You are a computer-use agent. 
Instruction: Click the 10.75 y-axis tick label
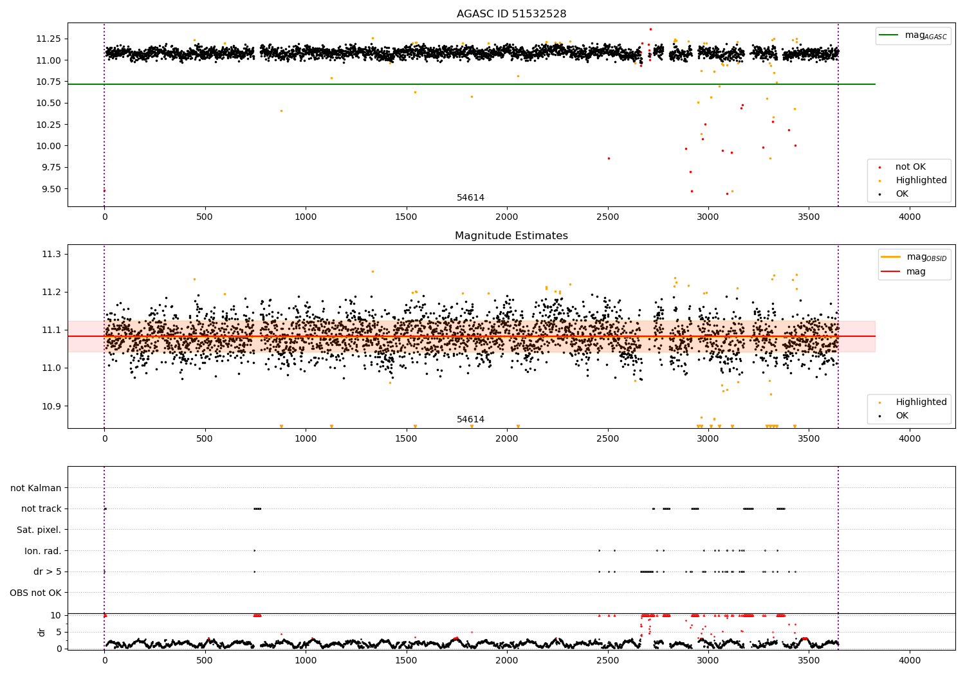(x=49, y=82)
